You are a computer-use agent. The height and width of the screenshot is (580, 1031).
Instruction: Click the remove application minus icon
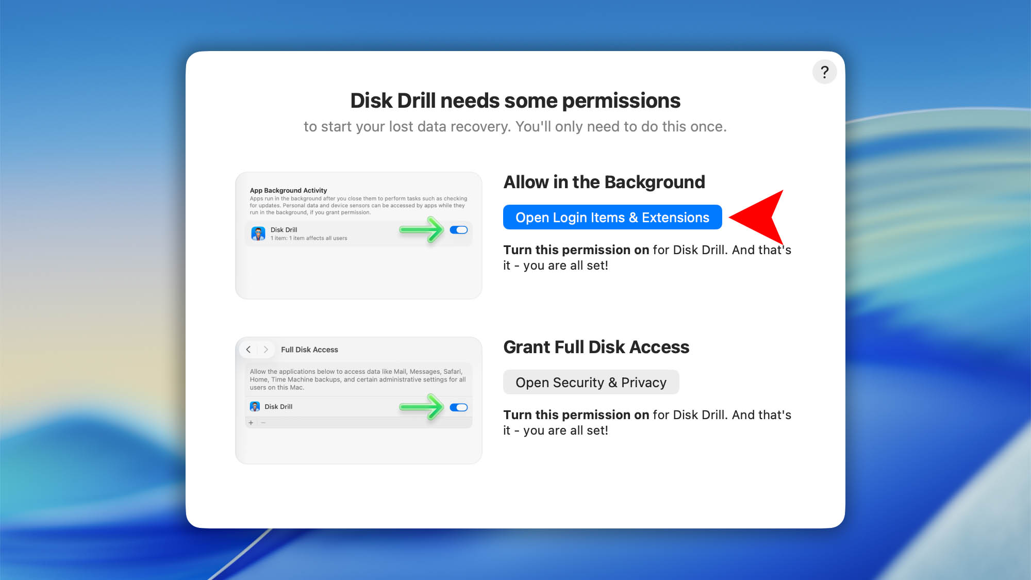tap(263, 422)
